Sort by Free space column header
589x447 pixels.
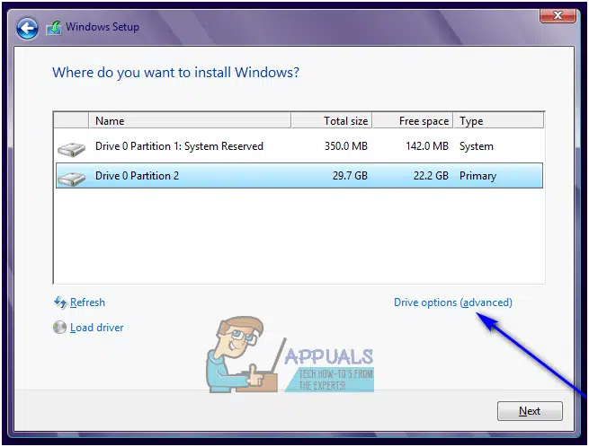413,121
